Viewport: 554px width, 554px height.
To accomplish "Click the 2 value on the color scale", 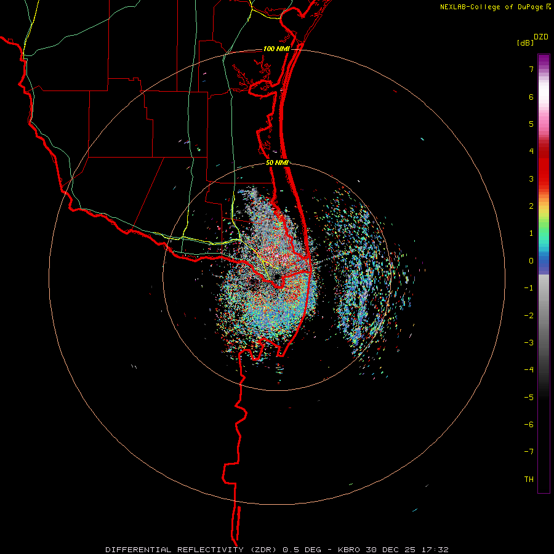I will coord(531,206).
